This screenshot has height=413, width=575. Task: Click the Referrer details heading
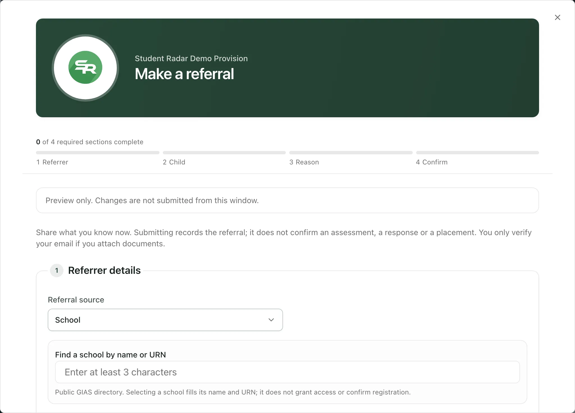click(104, 270)
